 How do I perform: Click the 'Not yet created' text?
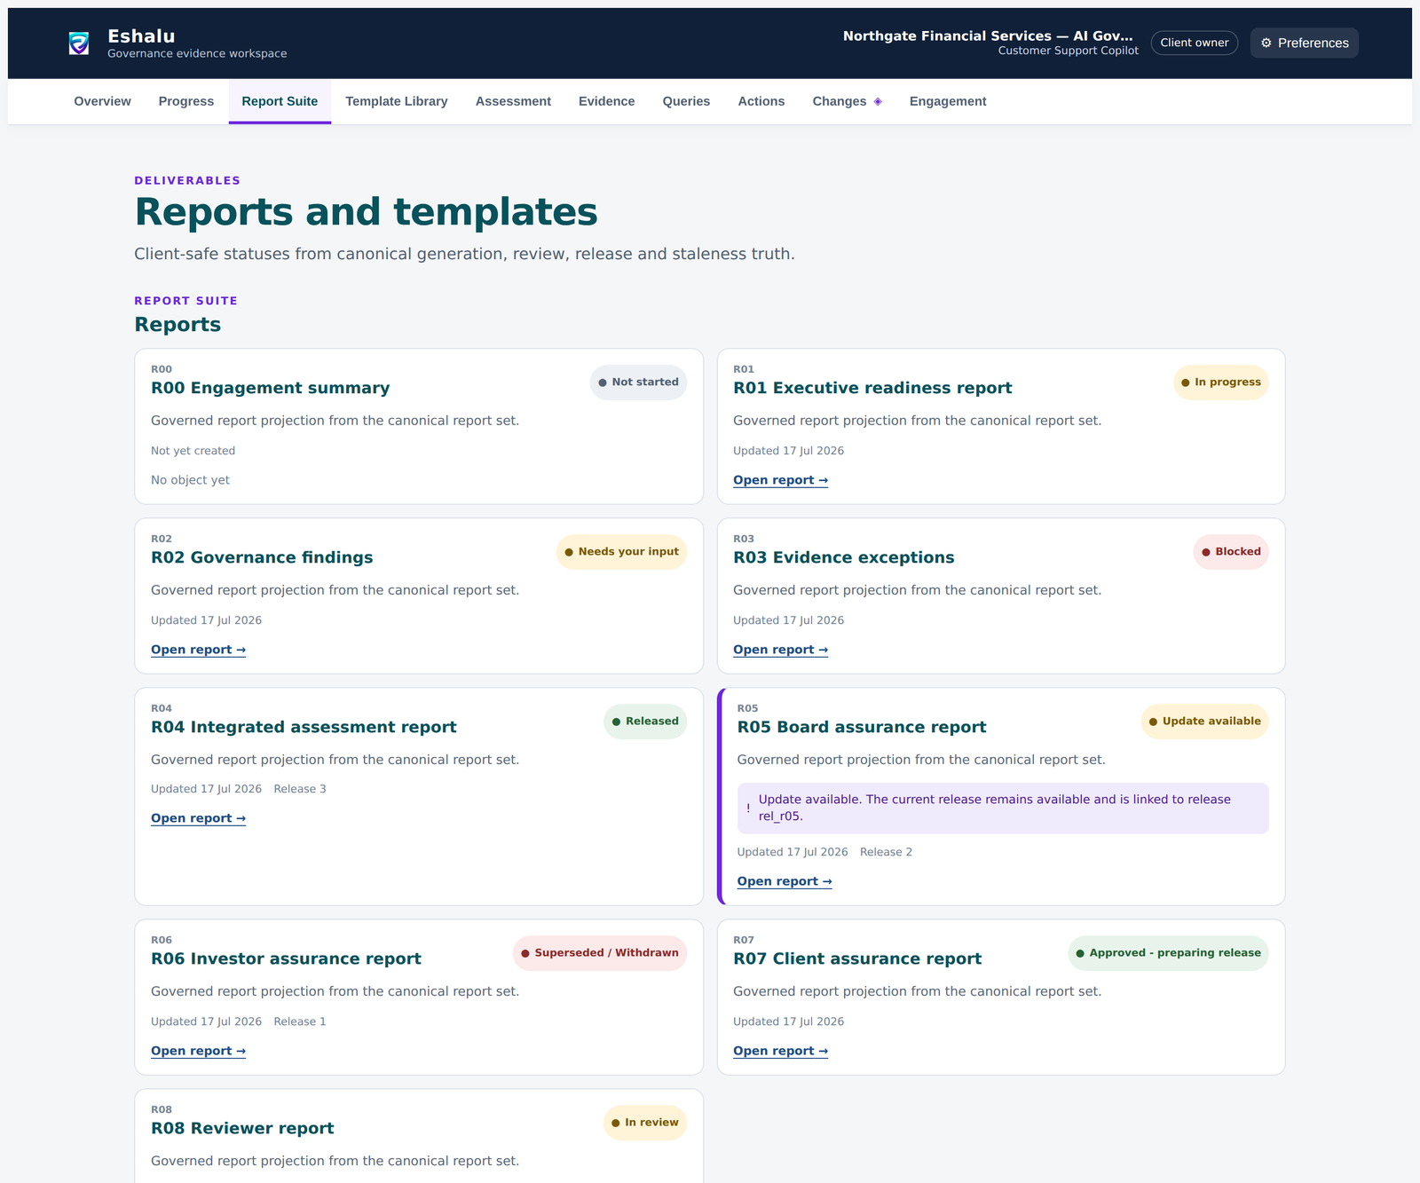(193, 451)
